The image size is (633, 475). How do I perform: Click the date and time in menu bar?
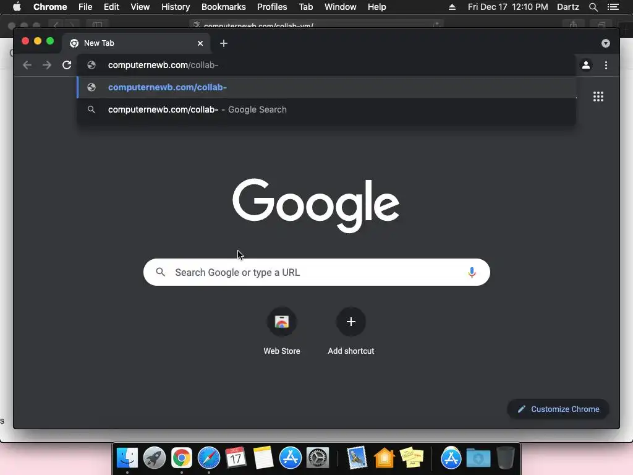click(508, 7)
